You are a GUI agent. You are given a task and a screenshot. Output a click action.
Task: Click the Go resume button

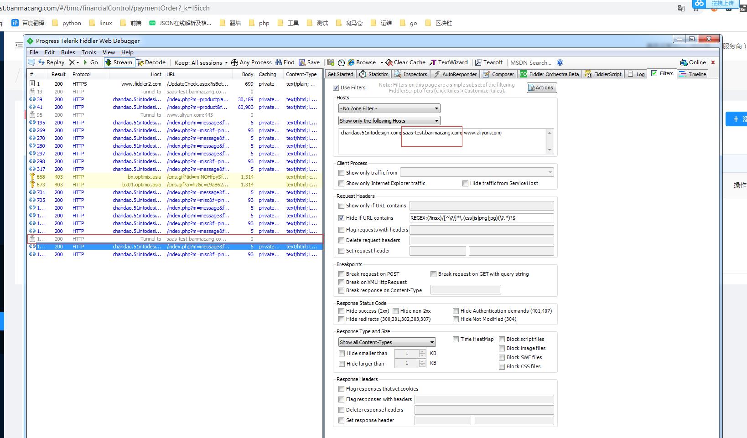coord(90,62)
